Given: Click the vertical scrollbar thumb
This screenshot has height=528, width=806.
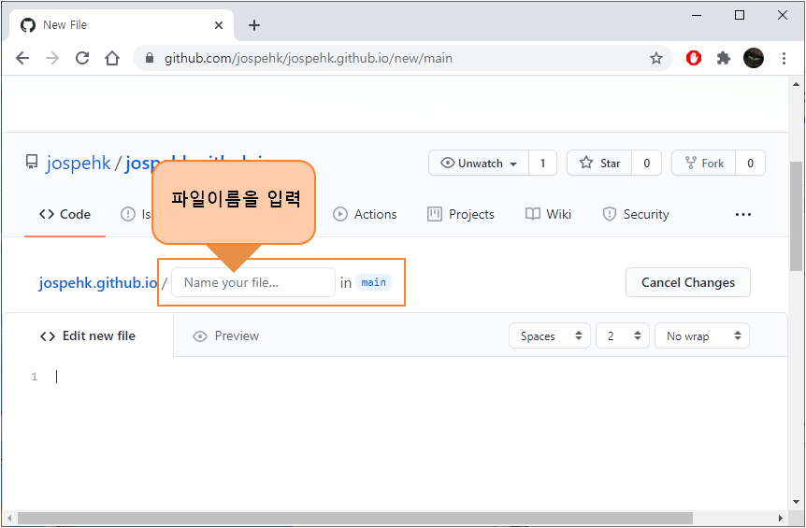Looking at the screenshot, I should tap(796, 216).
